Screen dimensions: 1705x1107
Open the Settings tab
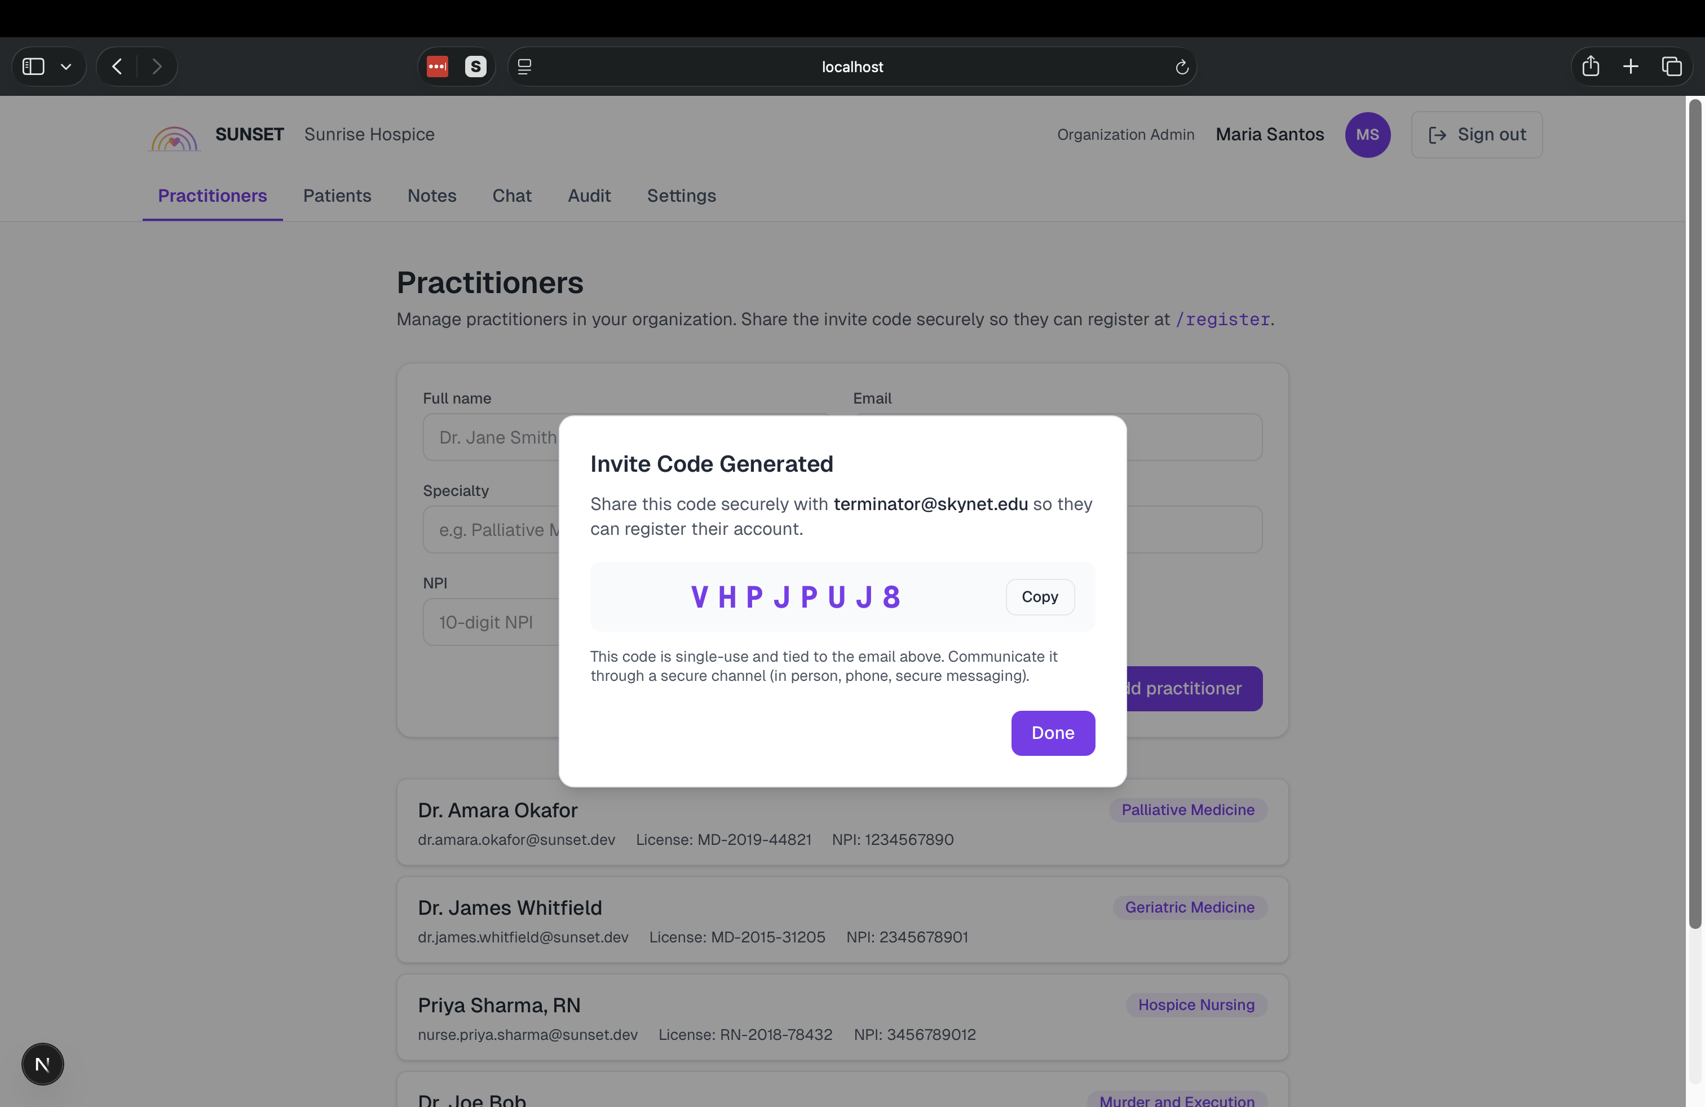coord(681,196)
